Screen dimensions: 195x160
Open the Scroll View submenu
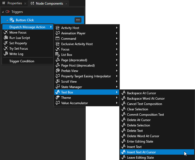[x=69, y=82]
